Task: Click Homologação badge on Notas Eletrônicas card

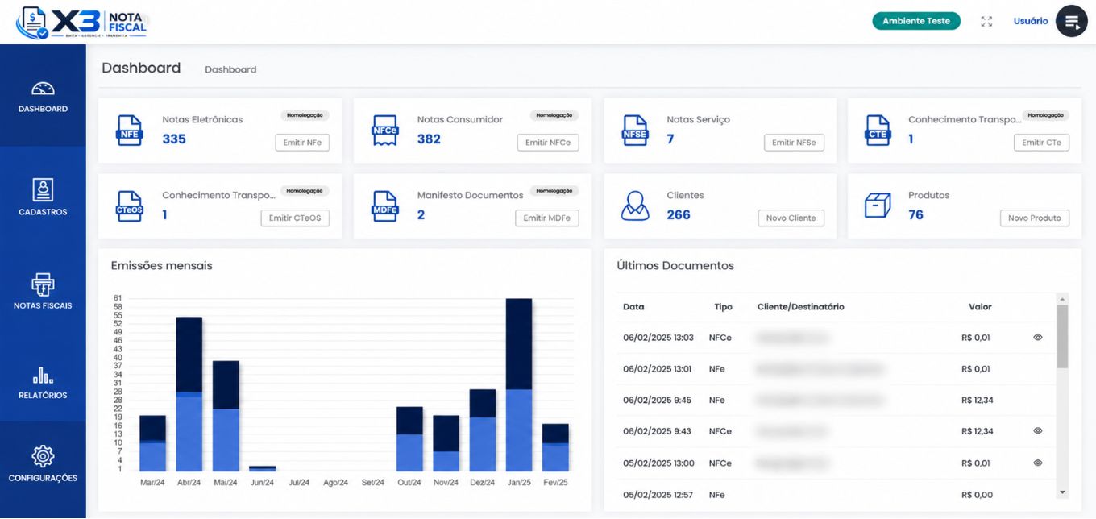Action: (x=305, y=115)
